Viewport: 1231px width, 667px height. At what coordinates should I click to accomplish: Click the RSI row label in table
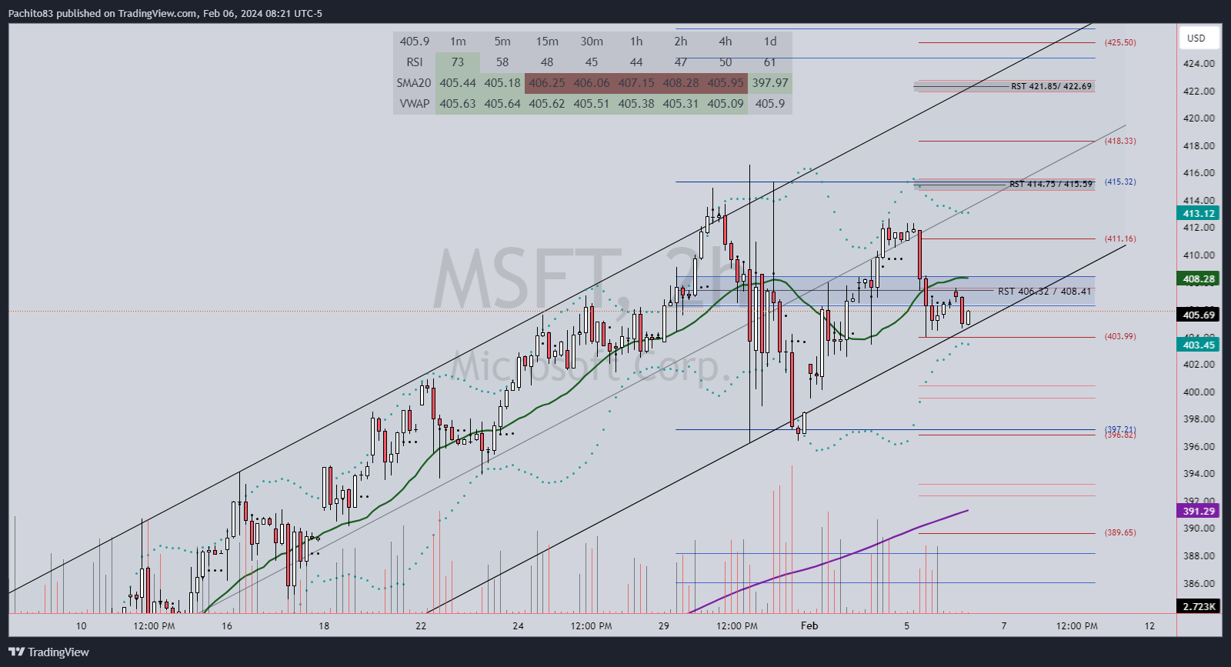tap(415, 62)
